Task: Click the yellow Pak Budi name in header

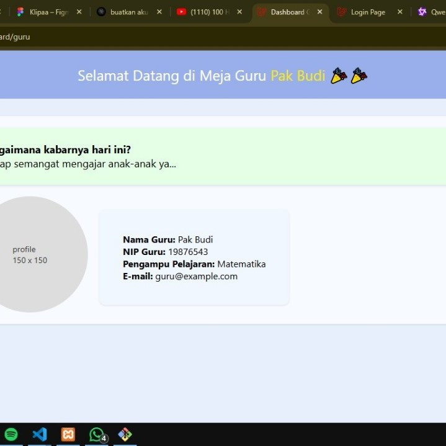Action: click(x=298, y=76)
